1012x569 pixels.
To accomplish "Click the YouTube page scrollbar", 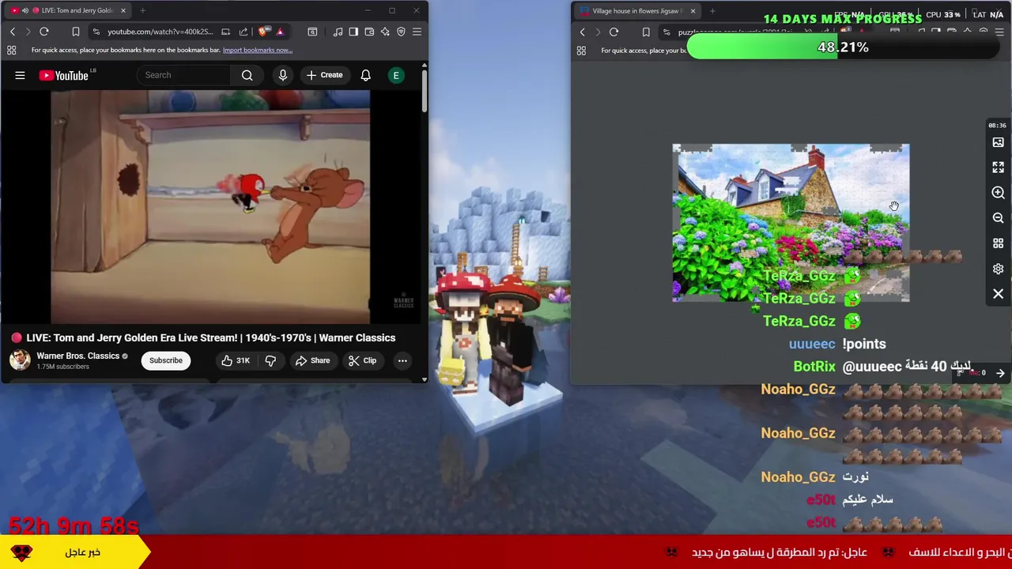I will 424,91.
